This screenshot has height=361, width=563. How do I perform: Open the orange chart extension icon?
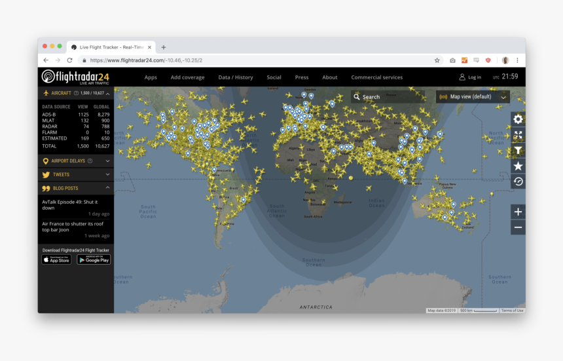pyautogui.click(x=464, y=60)
